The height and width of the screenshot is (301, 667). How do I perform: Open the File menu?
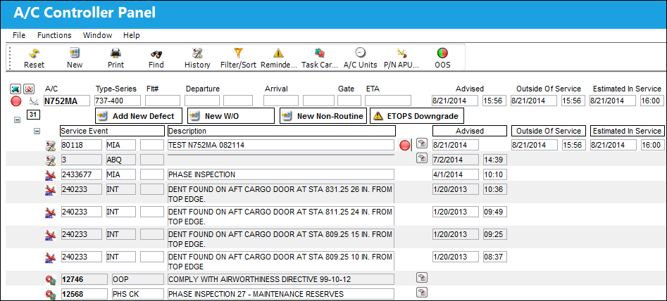19,35
